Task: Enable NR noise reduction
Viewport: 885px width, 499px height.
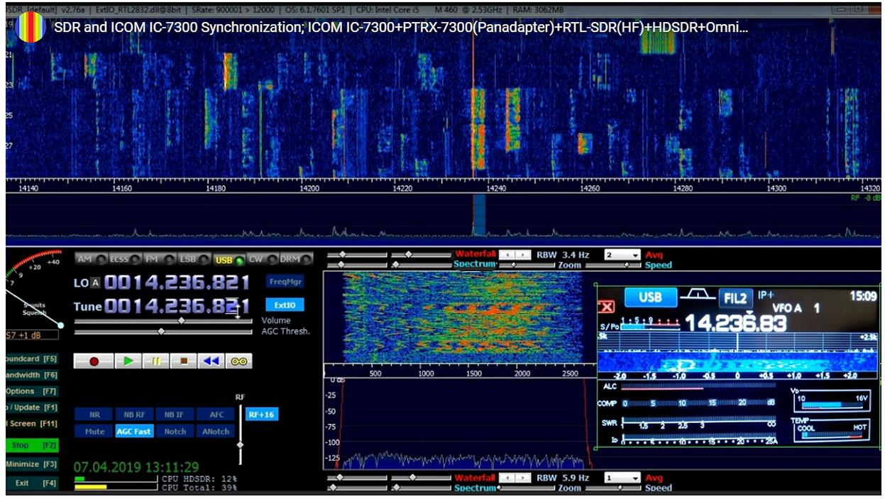Action: pos(94,415)
